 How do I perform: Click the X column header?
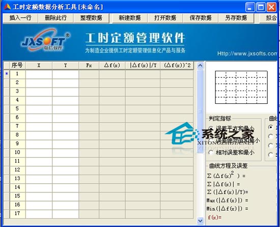click(39, 65)
